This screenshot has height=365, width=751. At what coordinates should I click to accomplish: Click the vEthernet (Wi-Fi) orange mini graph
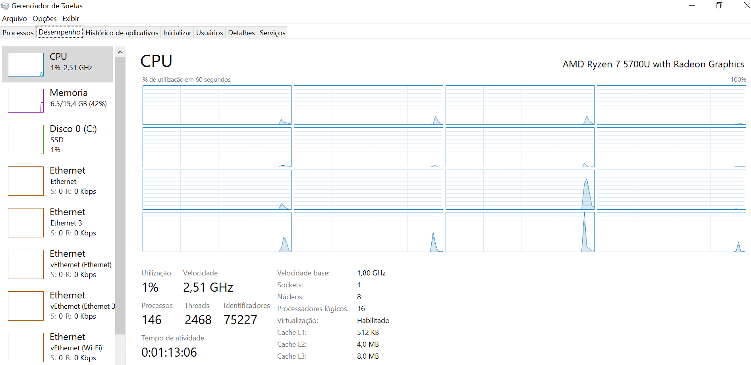coord(26,348)
